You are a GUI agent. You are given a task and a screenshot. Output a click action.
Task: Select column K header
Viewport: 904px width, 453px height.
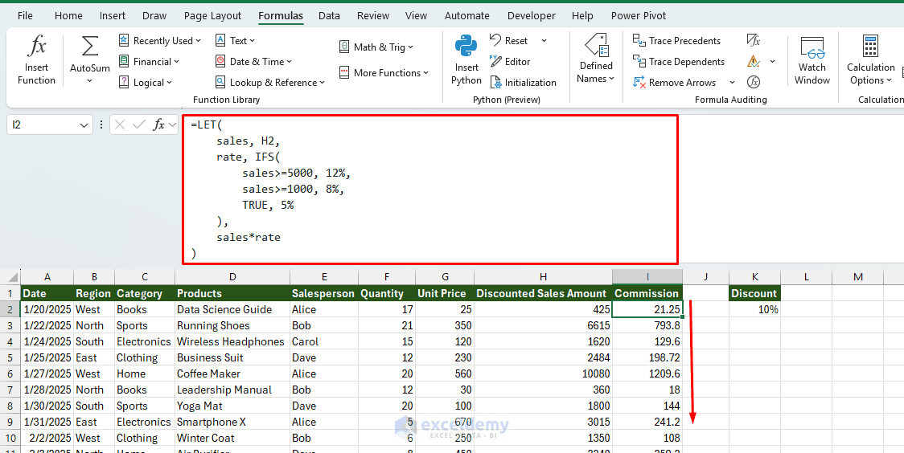coord(754,277)
